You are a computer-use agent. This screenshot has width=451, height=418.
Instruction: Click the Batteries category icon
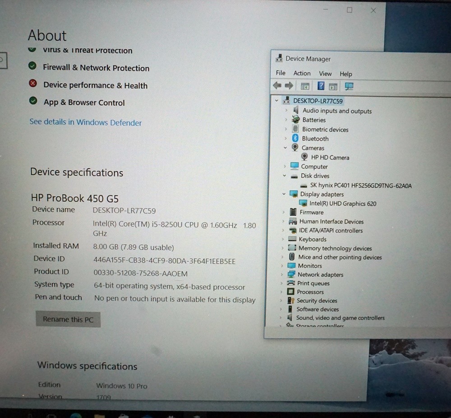point(295,119)
